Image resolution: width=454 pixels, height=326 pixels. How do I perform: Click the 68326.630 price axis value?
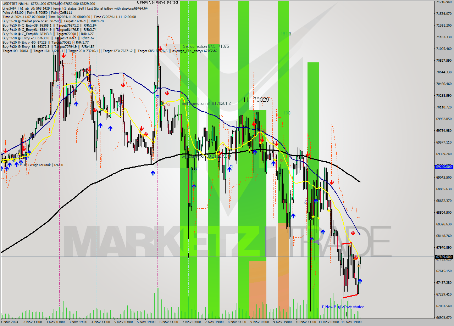pyautogui.click(x=444, y=224)
